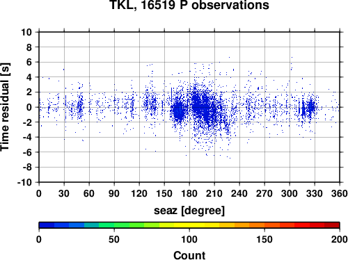Click the x-axis tick label 360
348x260 pixels.
pyautogui.click(x=340, y=193)
